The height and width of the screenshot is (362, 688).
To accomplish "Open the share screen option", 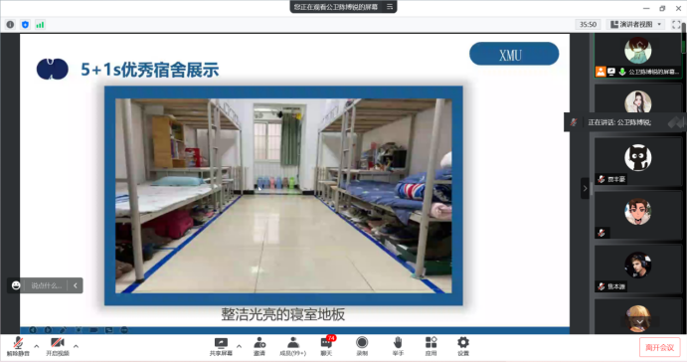I will coord(221,346).
